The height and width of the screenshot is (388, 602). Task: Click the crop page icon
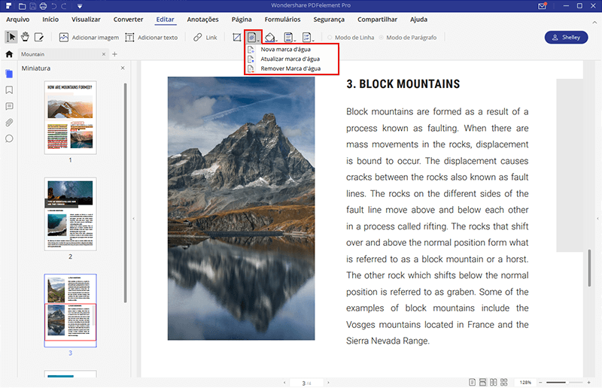[x=236, y=37]
